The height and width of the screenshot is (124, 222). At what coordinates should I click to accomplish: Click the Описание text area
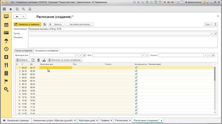[x=123, y=42]
